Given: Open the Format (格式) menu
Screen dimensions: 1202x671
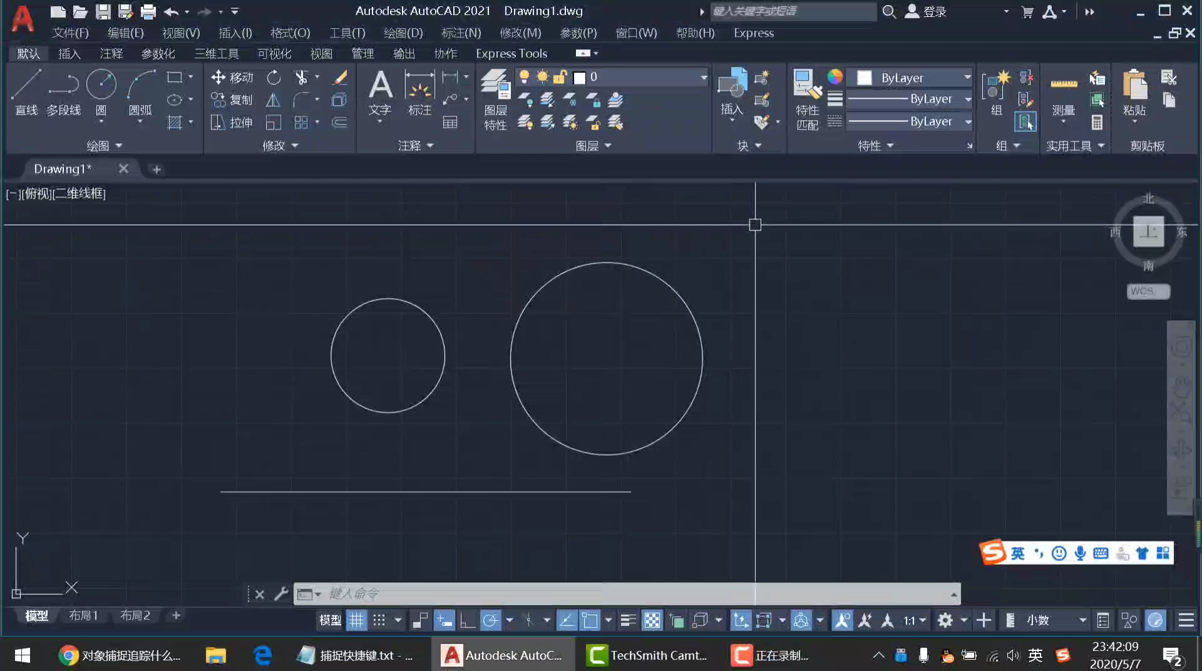Looking at the screenshot, I should pyautogui.click(x=290, y=33).
